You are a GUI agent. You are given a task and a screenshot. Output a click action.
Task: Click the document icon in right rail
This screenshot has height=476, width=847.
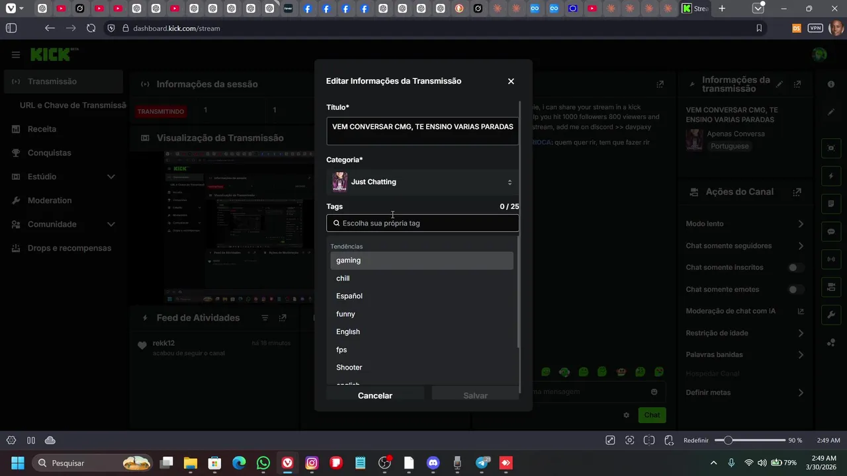pyautogui.click(x=831, y=204)
